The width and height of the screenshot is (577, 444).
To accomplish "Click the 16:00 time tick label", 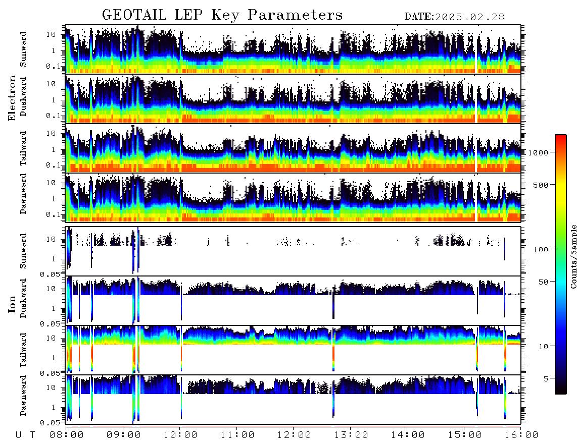I will click(521, 435).
